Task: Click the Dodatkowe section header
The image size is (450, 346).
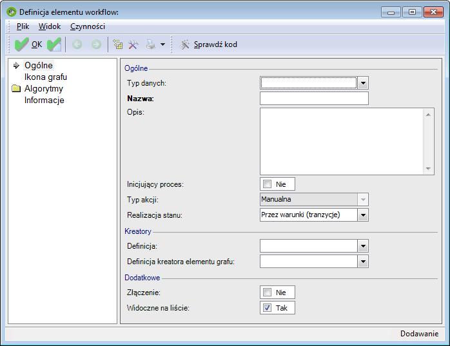Action: [x=142, y=278]
